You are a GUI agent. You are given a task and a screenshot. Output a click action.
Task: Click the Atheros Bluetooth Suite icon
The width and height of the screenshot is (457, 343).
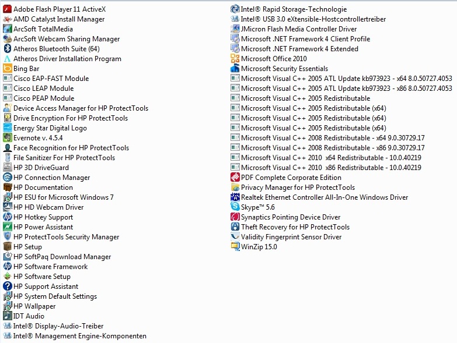(7, 49)
